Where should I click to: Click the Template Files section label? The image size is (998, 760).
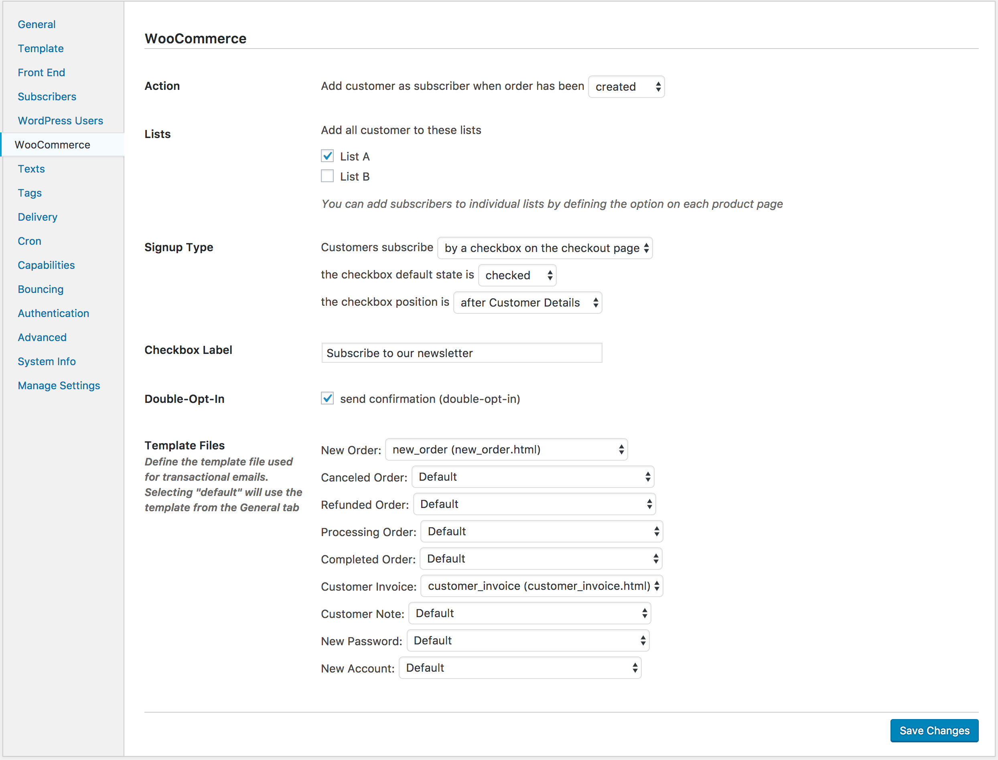pos(185,445)
